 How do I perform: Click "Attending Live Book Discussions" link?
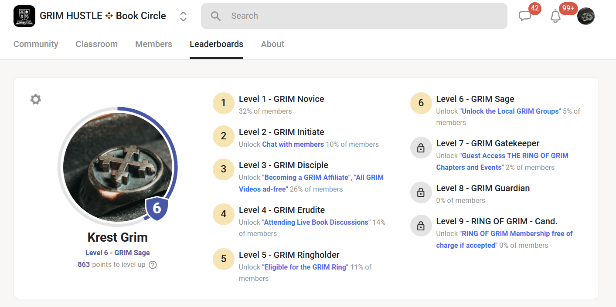(316, 222)
